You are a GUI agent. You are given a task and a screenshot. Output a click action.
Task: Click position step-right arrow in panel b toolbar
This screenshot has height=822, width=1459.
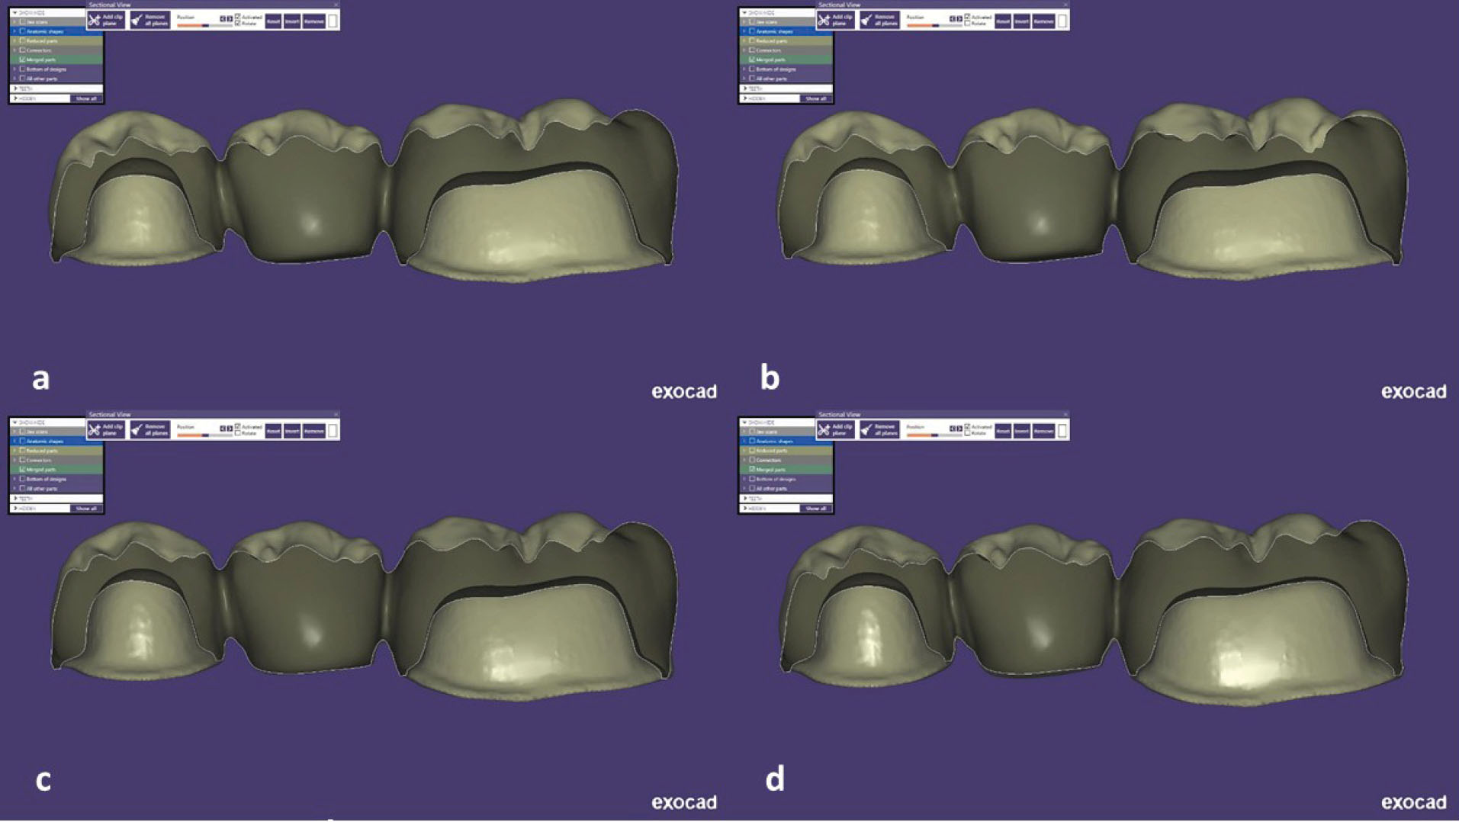pos(959,18)
